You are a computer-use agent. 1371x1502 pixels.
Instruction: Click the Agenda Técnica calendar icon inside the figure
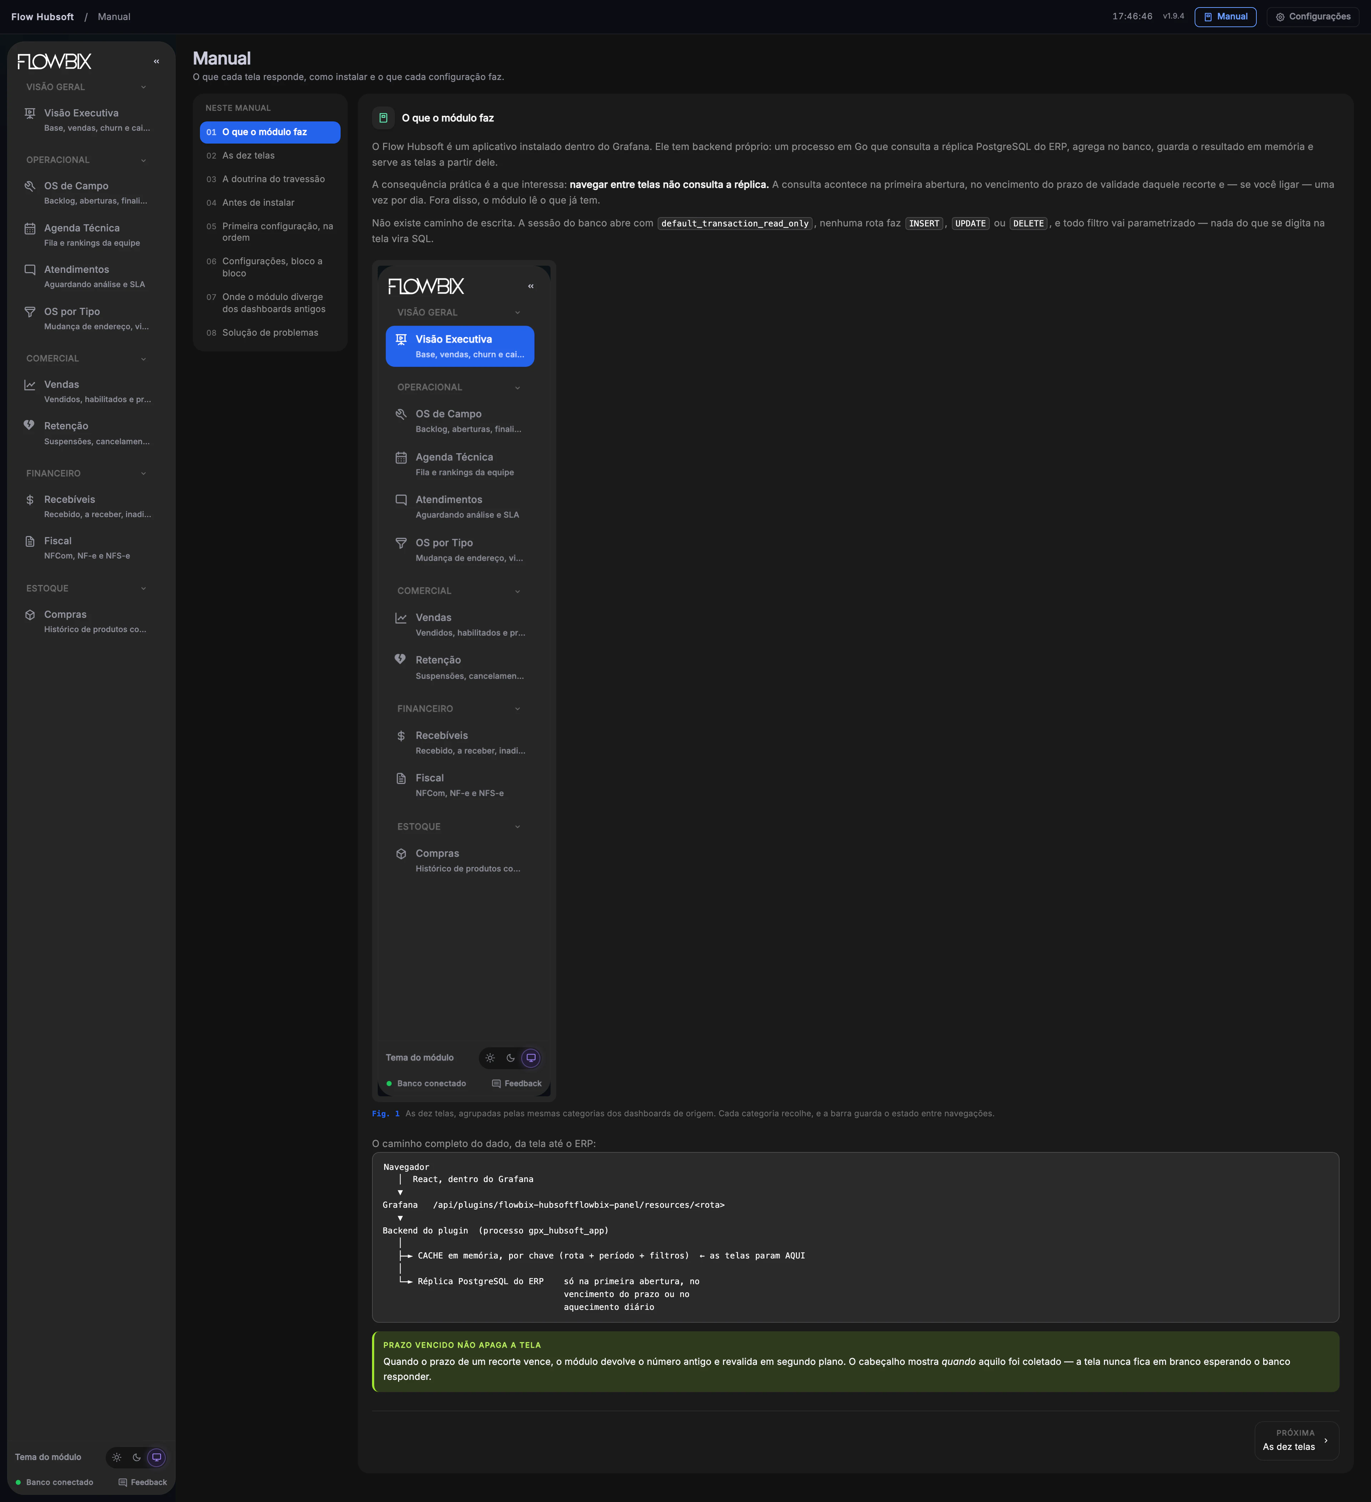coord(401,457)
